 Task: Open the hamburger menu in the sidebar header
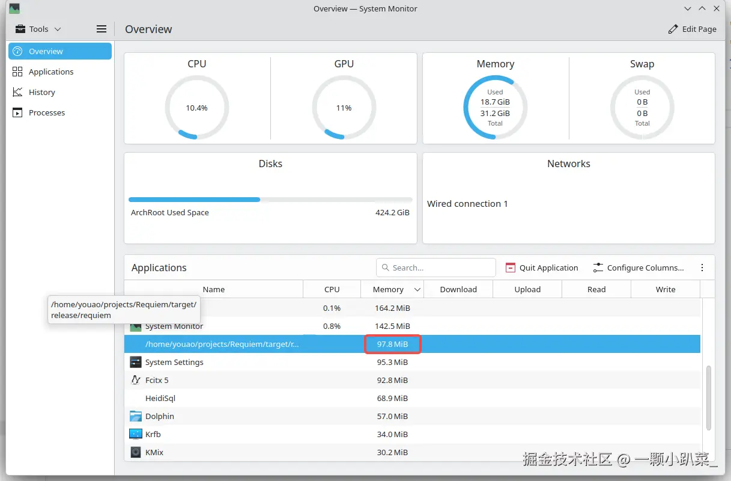102,29
